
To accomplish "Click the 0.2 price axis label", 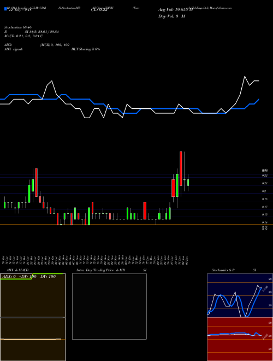I will click(264, 191).
